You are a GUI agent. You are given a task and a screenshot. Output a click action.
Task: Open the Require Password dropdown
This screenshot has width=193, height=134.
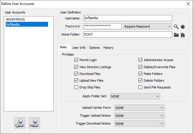tap(148, 26)
